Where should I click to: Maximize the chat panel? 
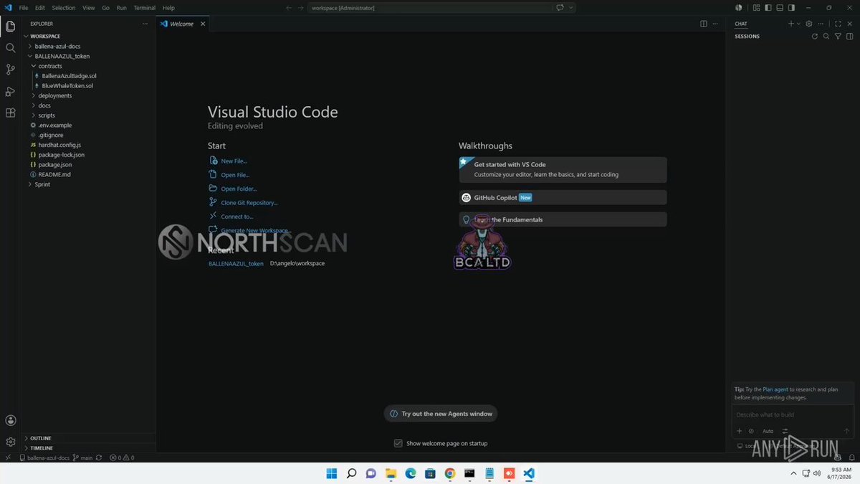(x=838, y=24)
